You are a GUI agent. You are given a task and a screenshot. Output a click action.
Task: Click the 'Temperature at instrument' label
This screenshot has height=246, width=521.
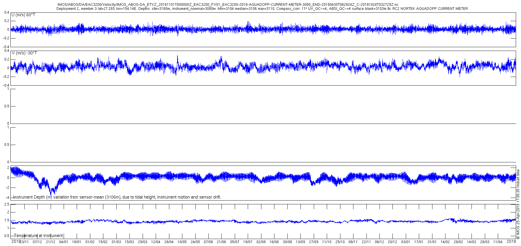tap(38, 236)
